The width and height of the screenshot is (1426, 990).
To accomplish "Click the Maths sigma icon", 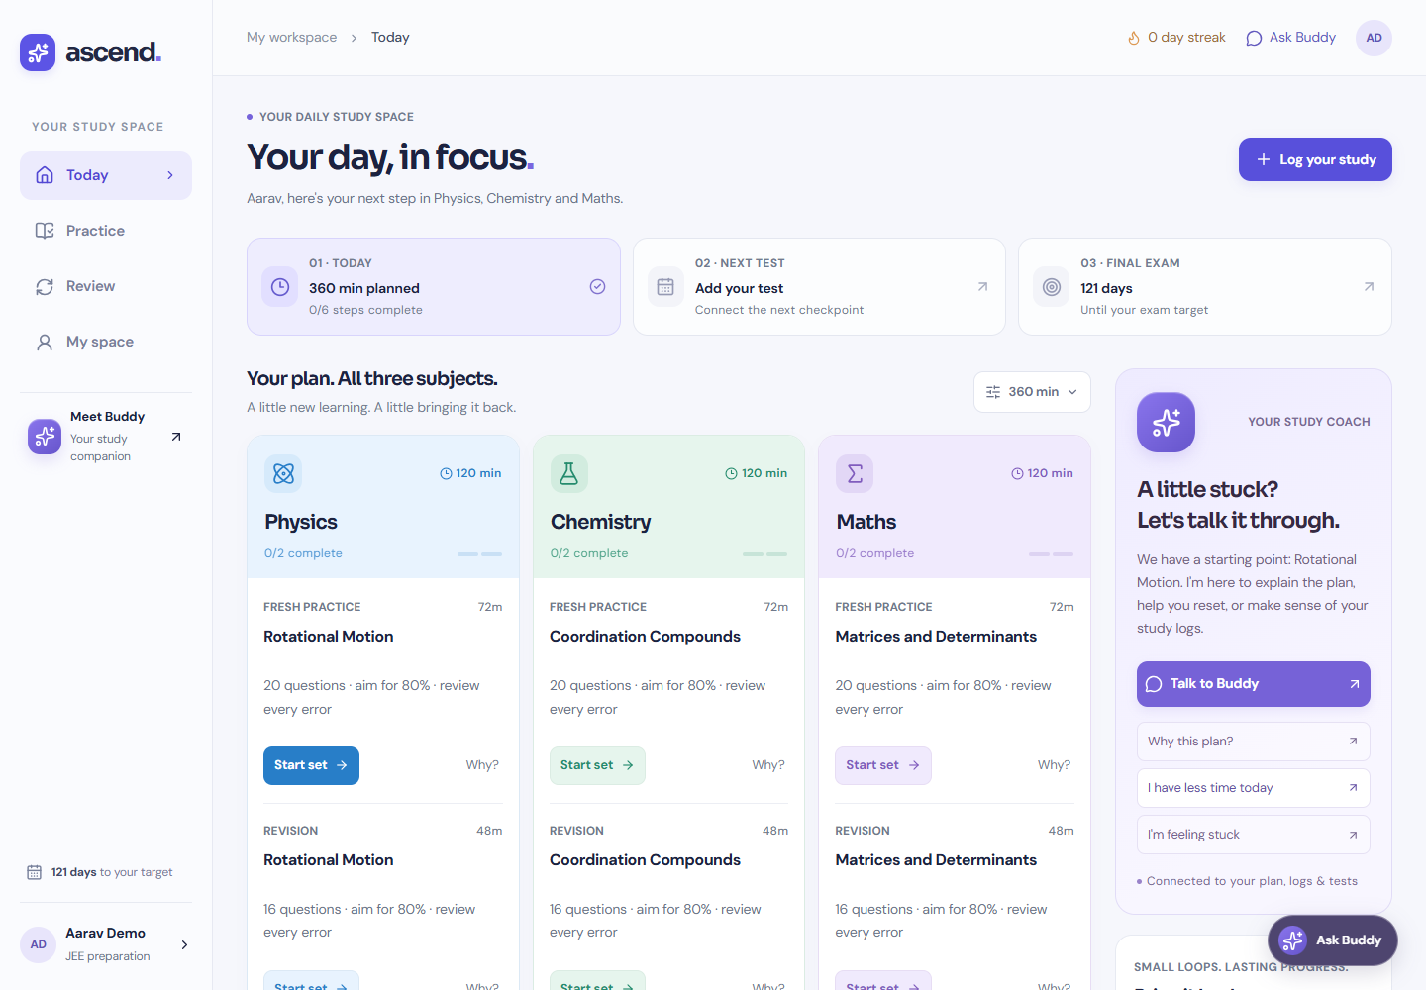I will click(855, 473).
